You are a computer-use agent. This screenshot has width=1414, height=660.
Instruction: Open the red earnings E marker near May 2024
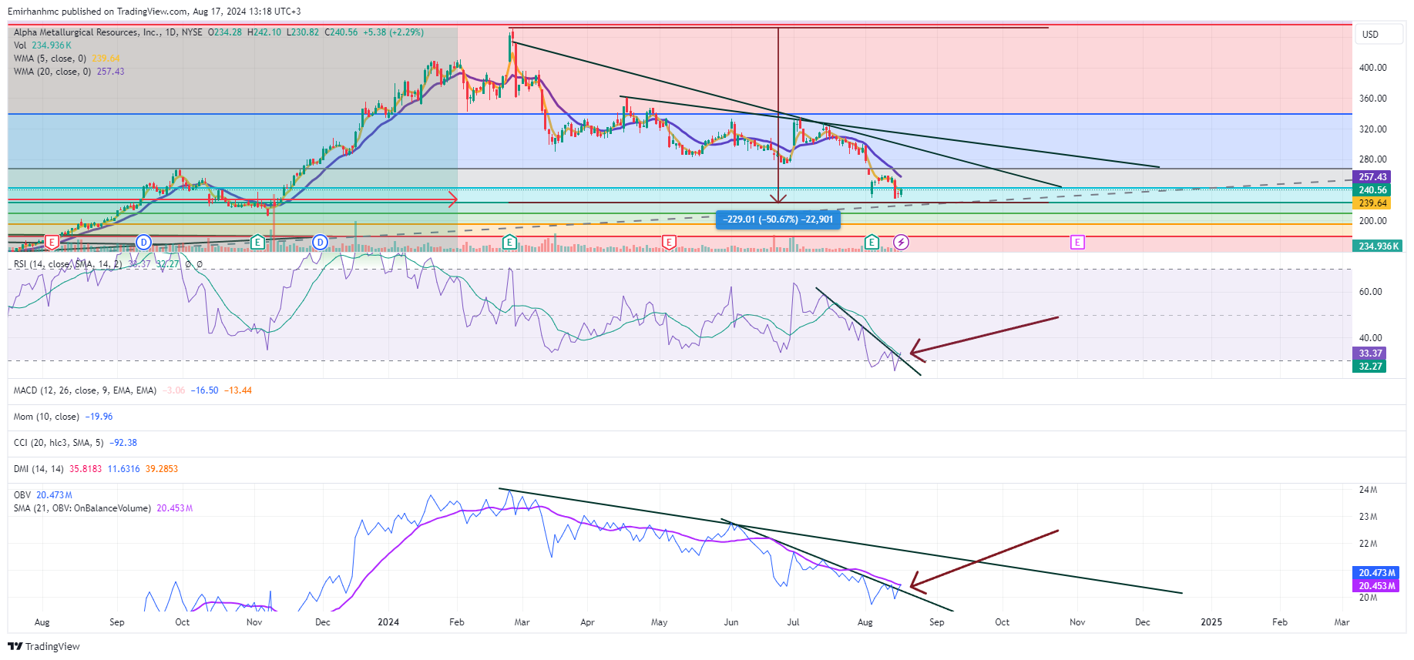tap(669, 243)
